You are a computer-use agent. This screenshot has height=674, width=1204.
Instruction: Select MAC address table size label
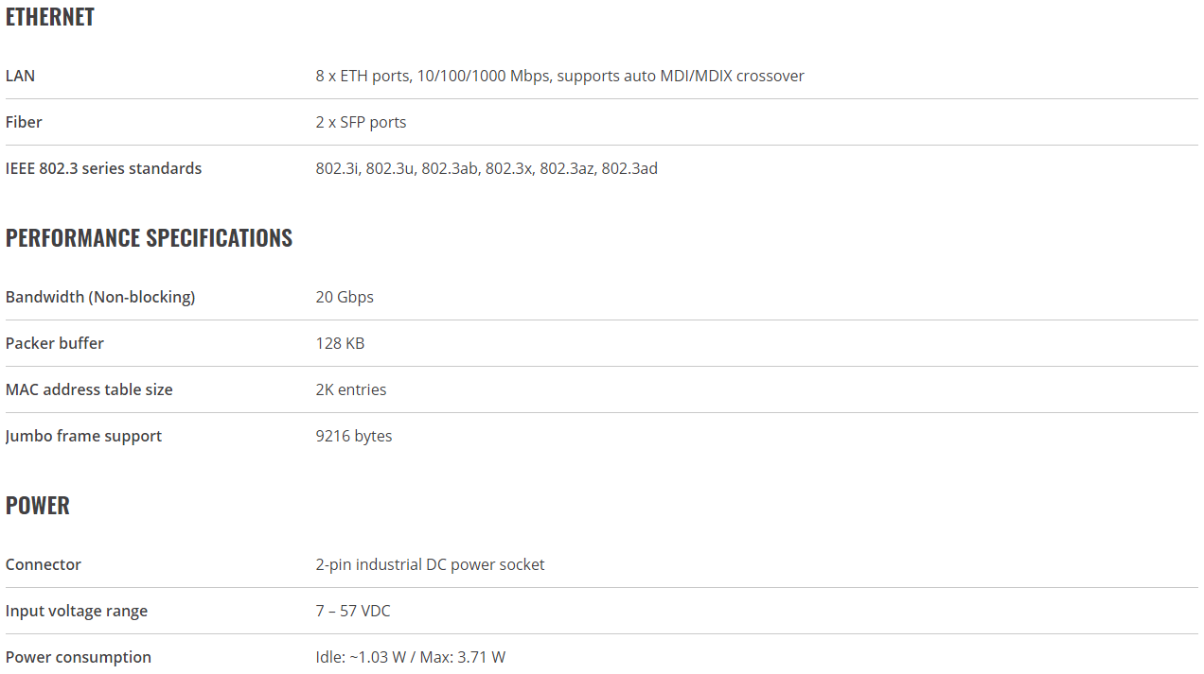pos(89,389)
